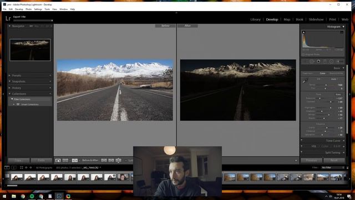This screenshot has height=200, width=355.
Task: Open Spotify from taskbar
Action: (x=32, y=196)
